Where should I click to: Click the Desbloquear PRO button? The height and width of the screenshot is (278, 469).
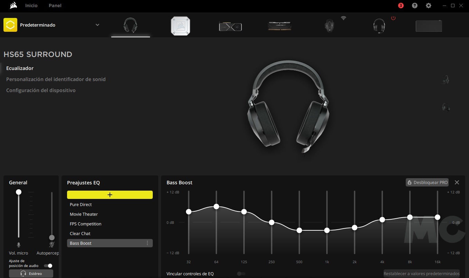427,182
